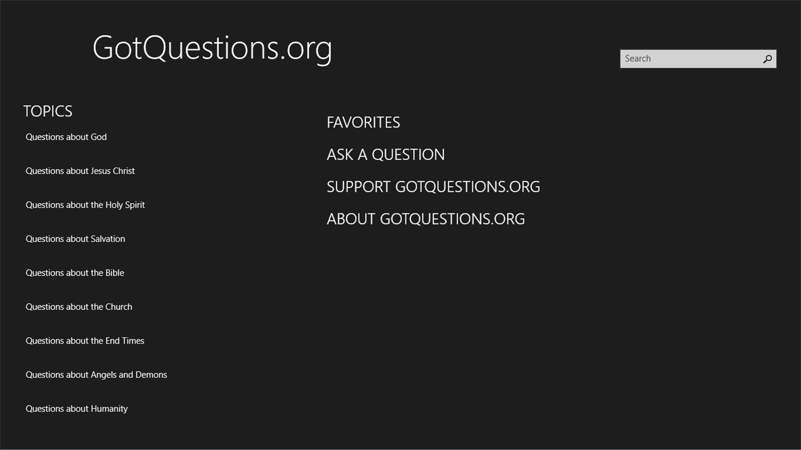Select Questions about the Bible
801x450 pixels.
pos(75,273)
